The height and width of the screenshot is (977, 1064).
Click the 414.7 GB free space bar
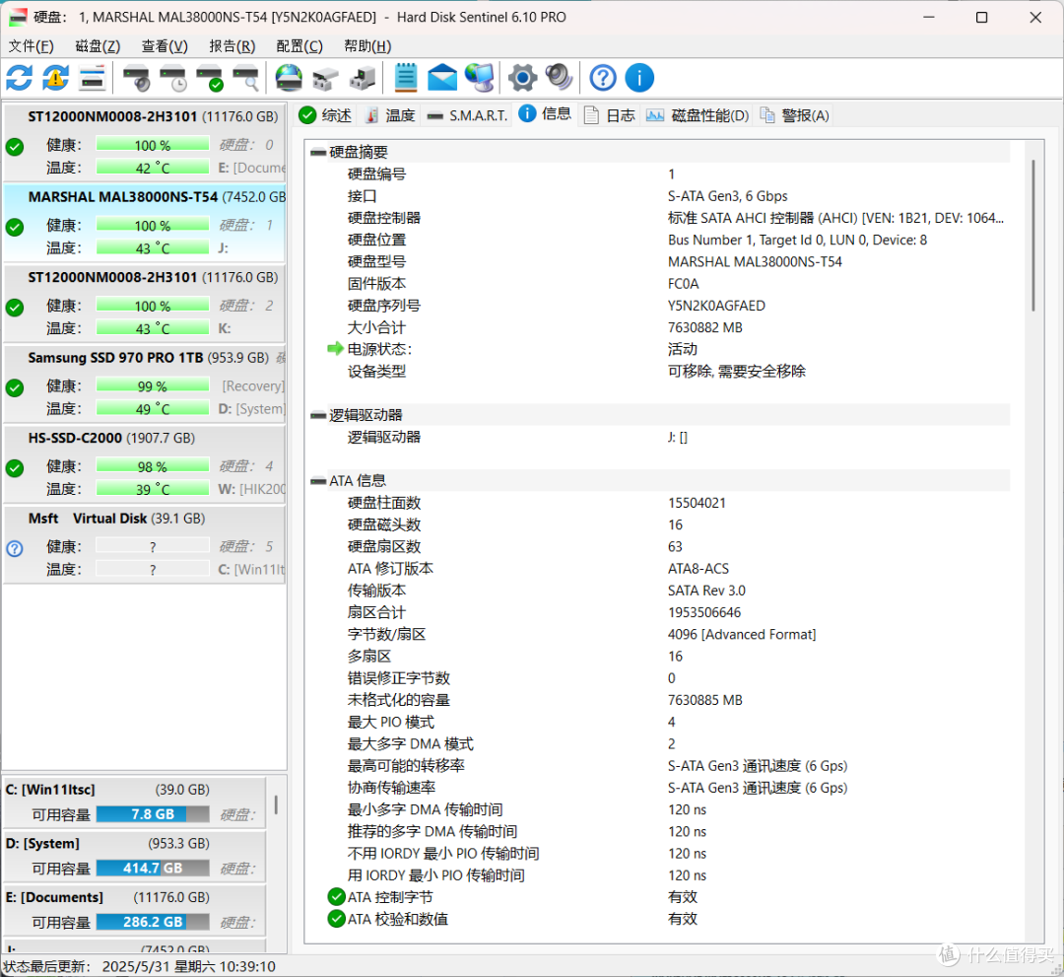(153, 868)
